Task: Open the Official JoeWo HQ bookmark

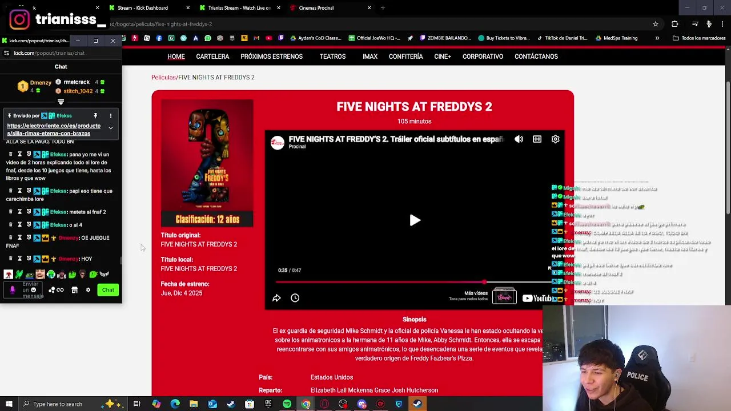Action: (x=374, y=38)
